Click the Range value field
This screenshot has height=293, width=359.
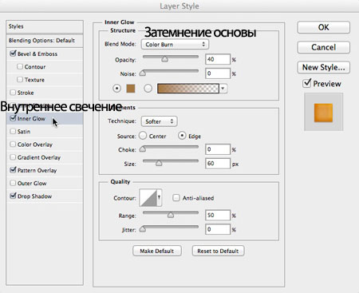click(x=218, y=215)
